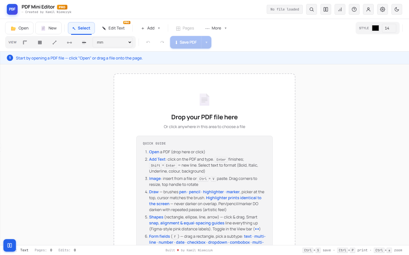Click the dropdown form subtype link
Screen dimensions: 409x255
[x=218, y=242]
